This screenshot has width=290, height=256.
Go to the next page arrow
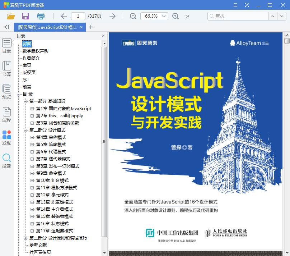tap(112, 16)
